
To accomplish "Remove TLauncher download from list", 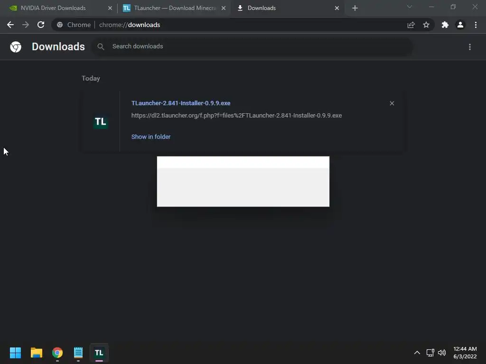I will coord(392,103).
